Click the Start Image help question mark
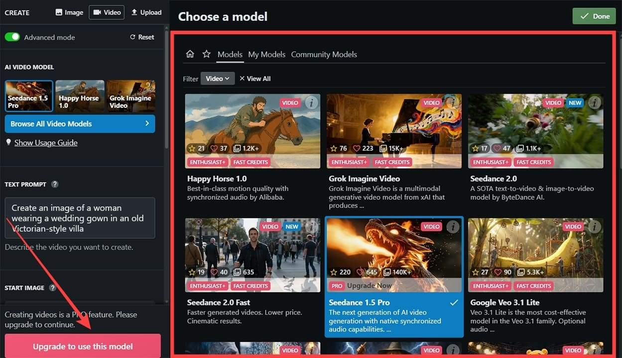The image size is (622, 358). (x=52, y=287)
